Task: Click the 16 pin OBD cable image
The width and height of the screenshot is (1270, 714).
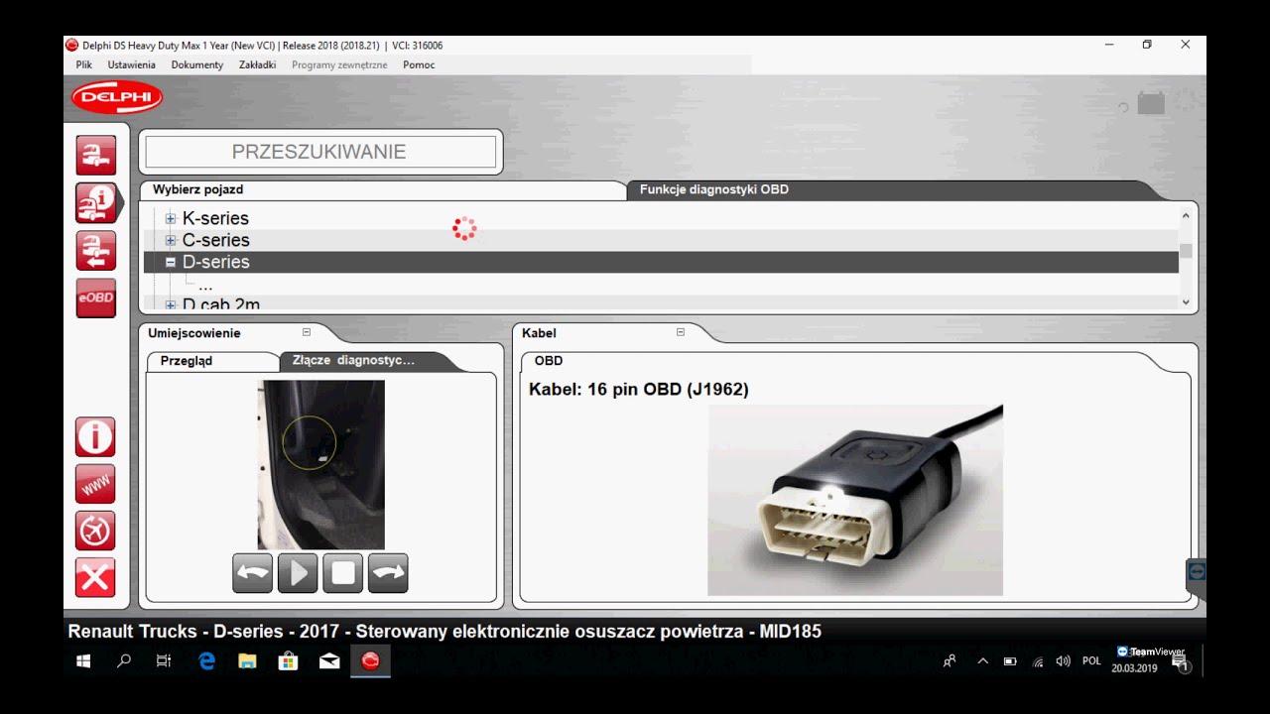Action: [x=855, y=500]
